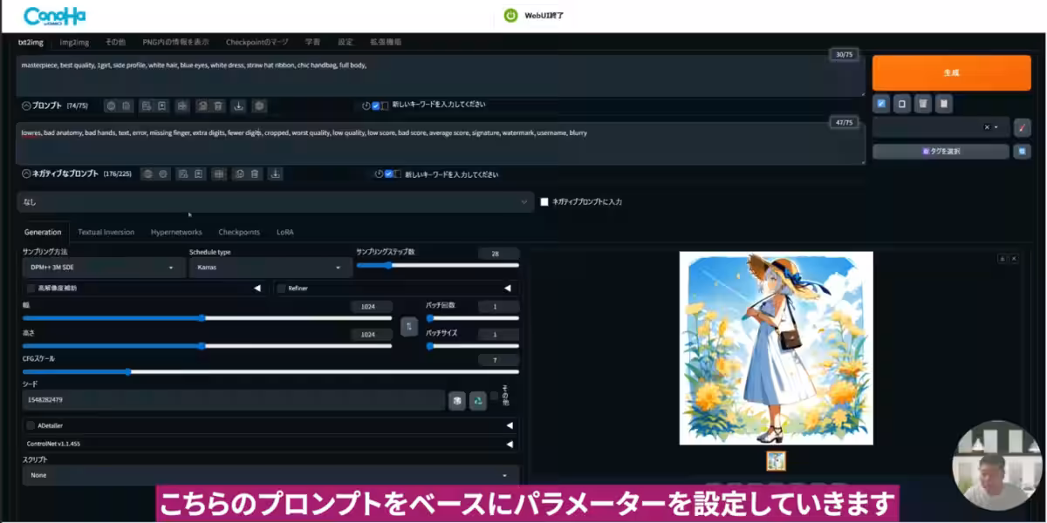Viewport: 1047px width, 523px height.
Task: Enable the 高解像度補助 checkbox
Action: pyautogui.click(x=31, y=288)
